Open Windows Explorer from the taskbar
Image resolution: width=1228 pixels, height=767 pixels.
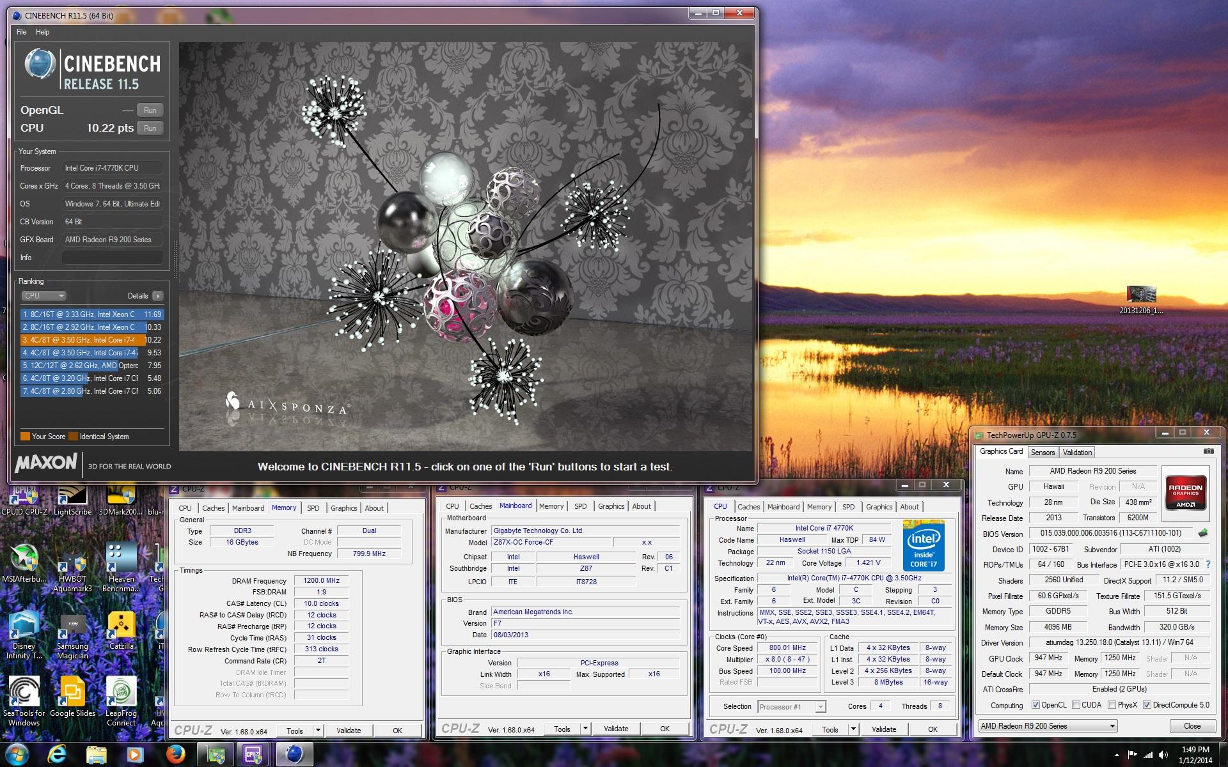[x=97, y=754]
